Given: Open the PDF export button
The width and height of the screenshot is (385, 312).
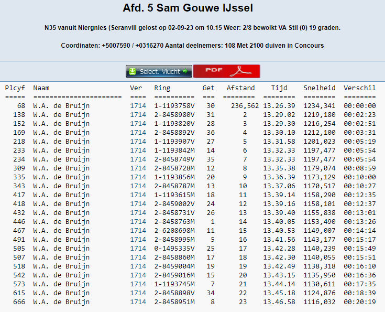Looking at the screenshot, I should [226, 71].
